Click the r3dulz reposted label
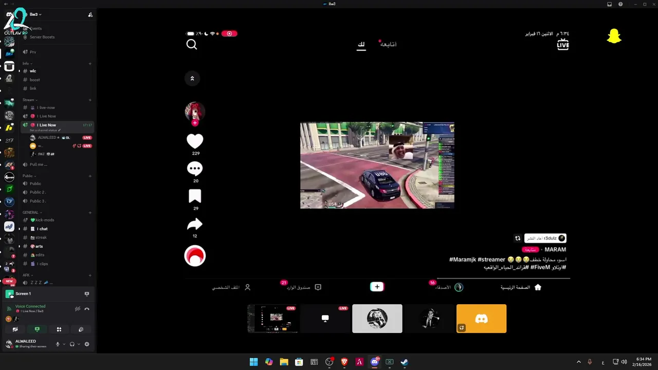 point(545,238)
